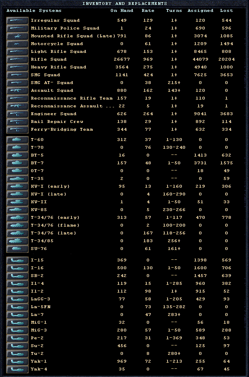Click the Engineer Squad icon

click(x=17, y=114)
